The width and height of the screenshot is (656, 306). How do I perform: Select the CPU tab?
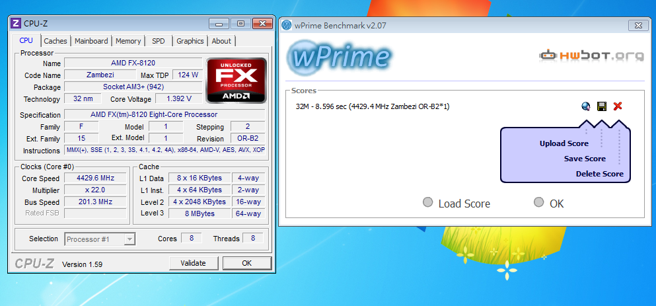(26, 40)
